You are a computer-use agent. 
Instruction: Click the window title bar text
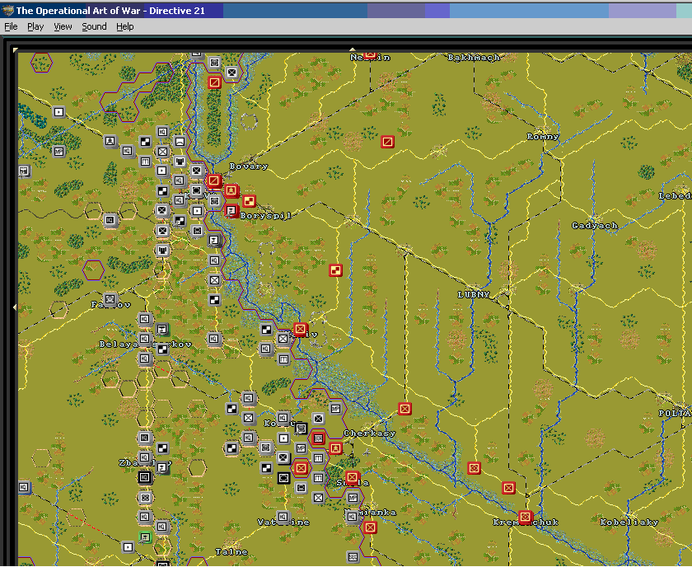[110, 11]
